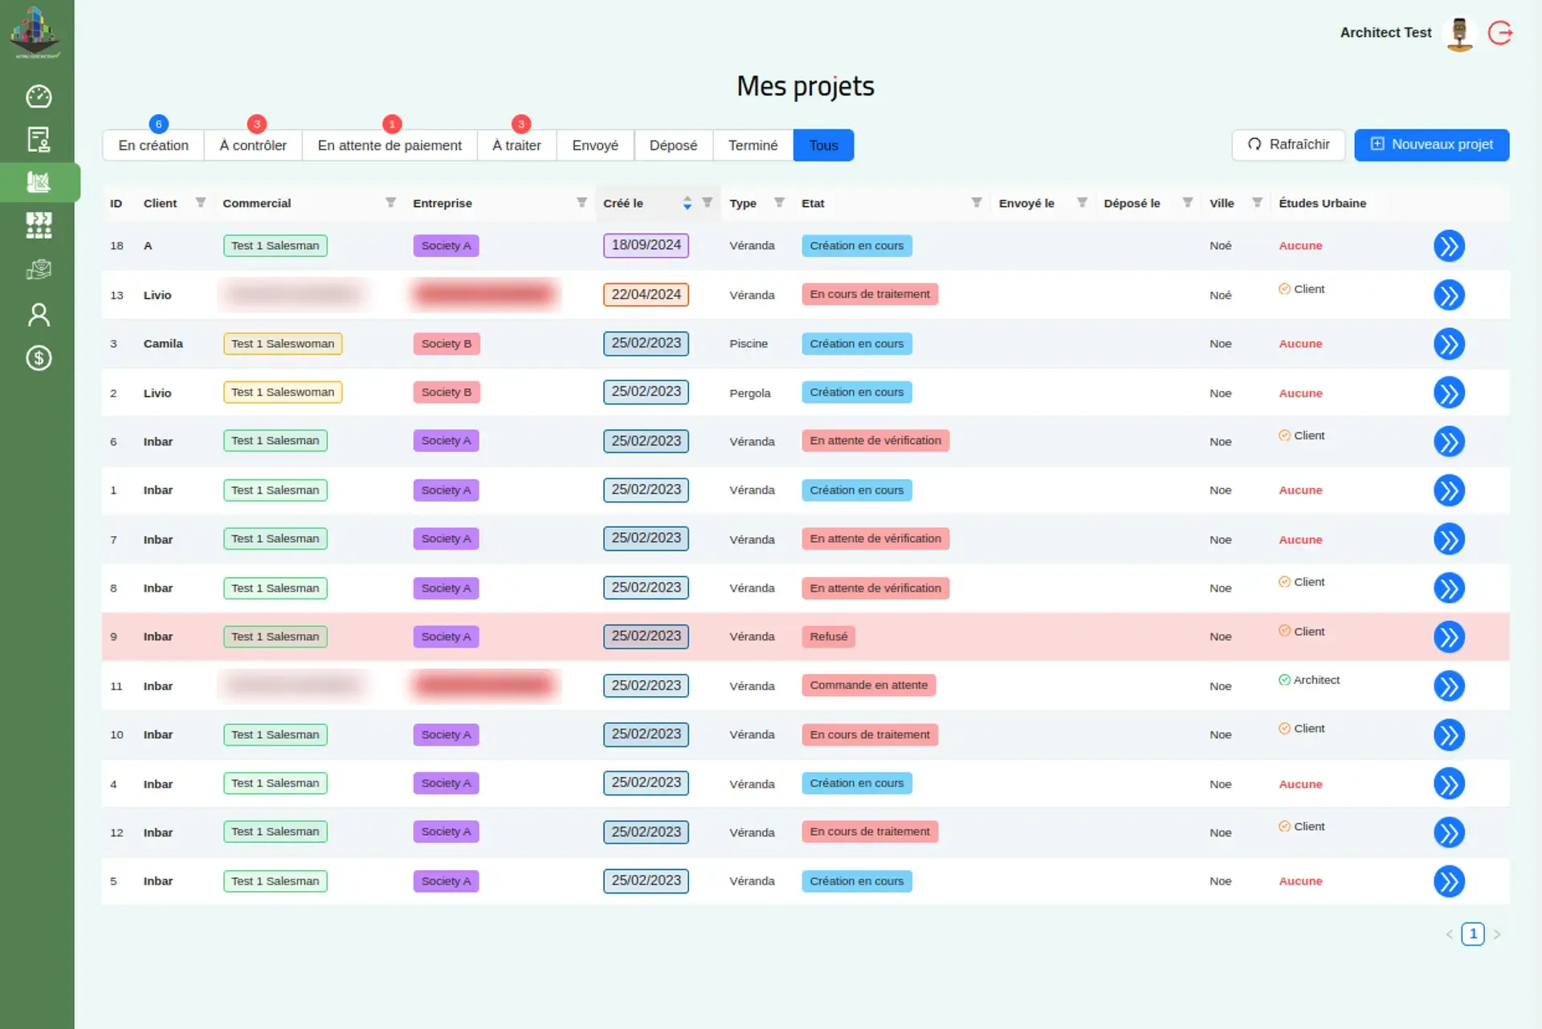Open the dollar billing sidebar icon
This screenshot has height=1029, width=1542.
39,358
